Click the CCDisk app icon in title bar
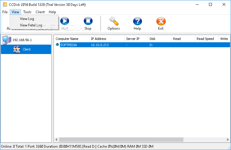 coord(5,4)
